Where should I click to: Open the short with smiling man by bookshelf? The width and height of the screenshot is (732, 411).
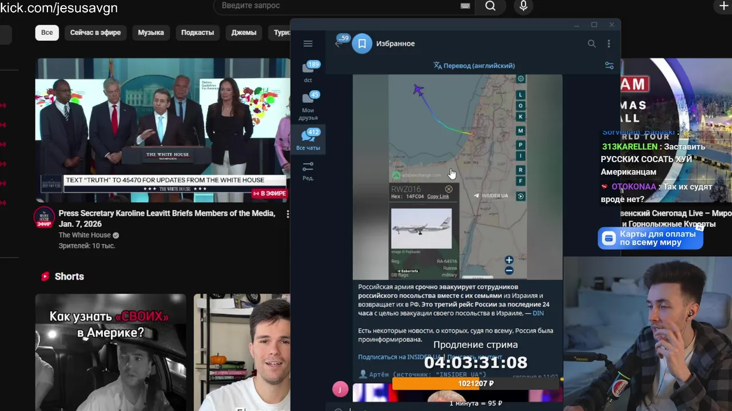pyautogui.click(x=242, y=352)
